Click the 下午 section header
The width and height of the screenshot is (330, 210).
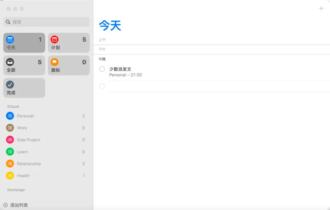[x=102, y=49]
